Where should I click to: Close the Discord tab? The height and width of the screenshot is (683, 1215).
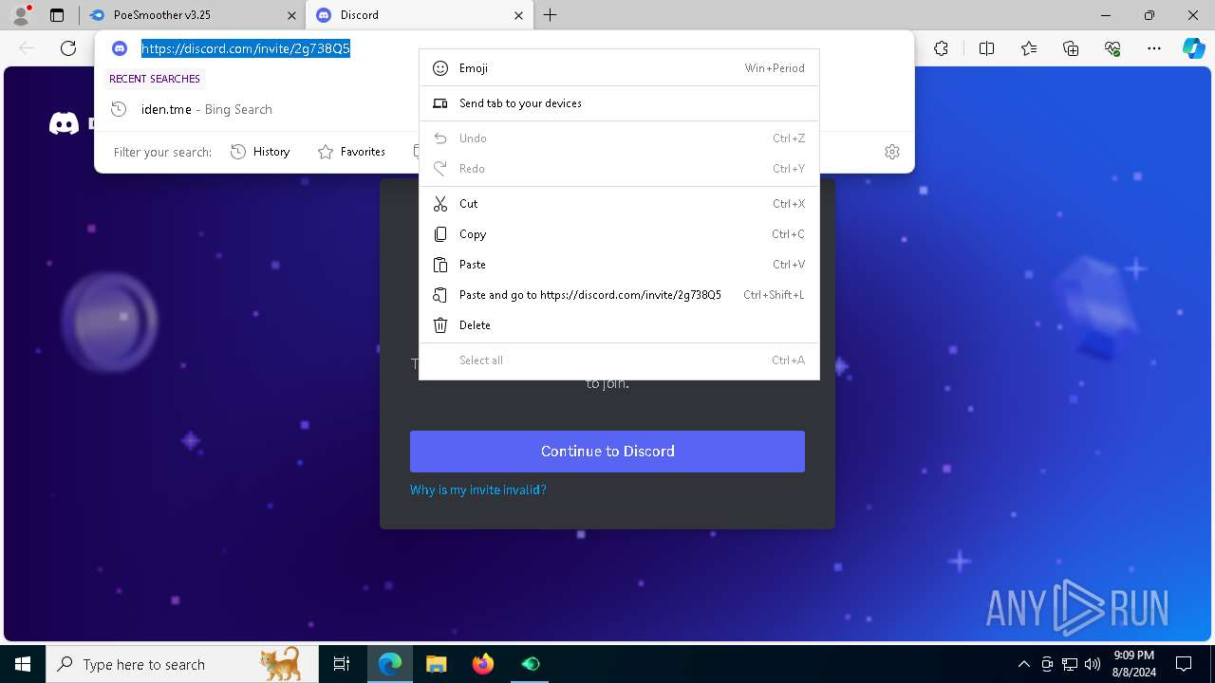tap(518, 15)
